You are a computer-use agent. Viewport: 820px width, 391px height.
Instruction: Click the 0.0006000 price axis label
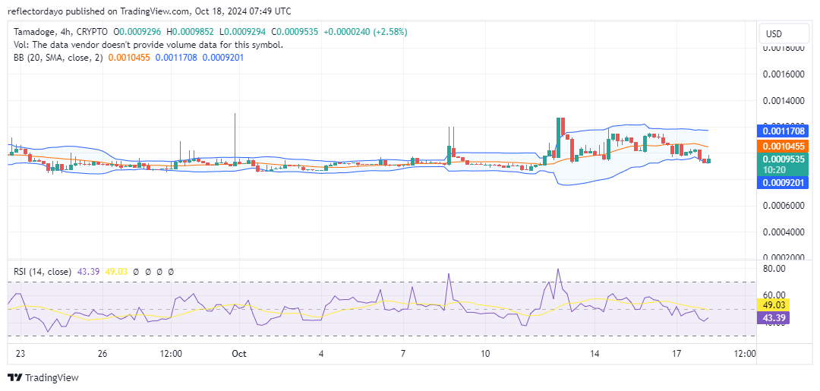coord(783,206)
